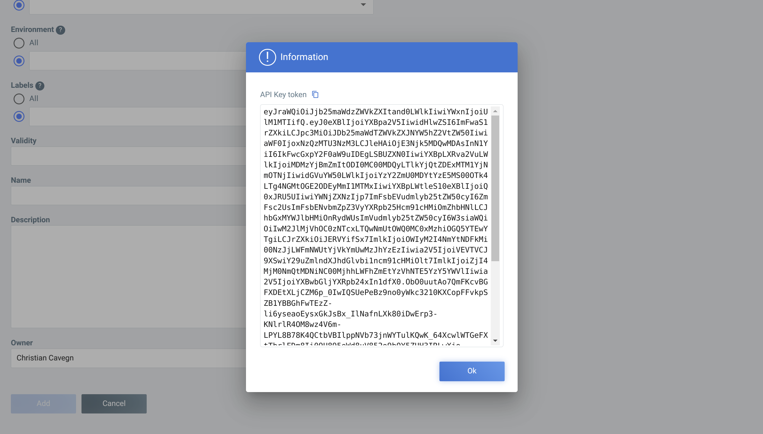Viewport: 763px width, 434px height.
Task: Select the All radio button under Labels
Action: tap(19, 99)
